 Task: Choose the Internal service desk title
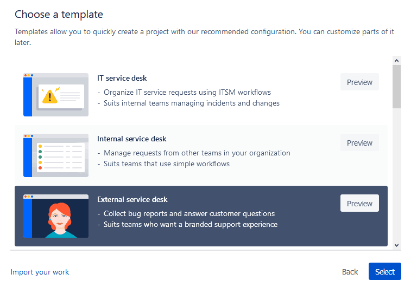[132, 139]
